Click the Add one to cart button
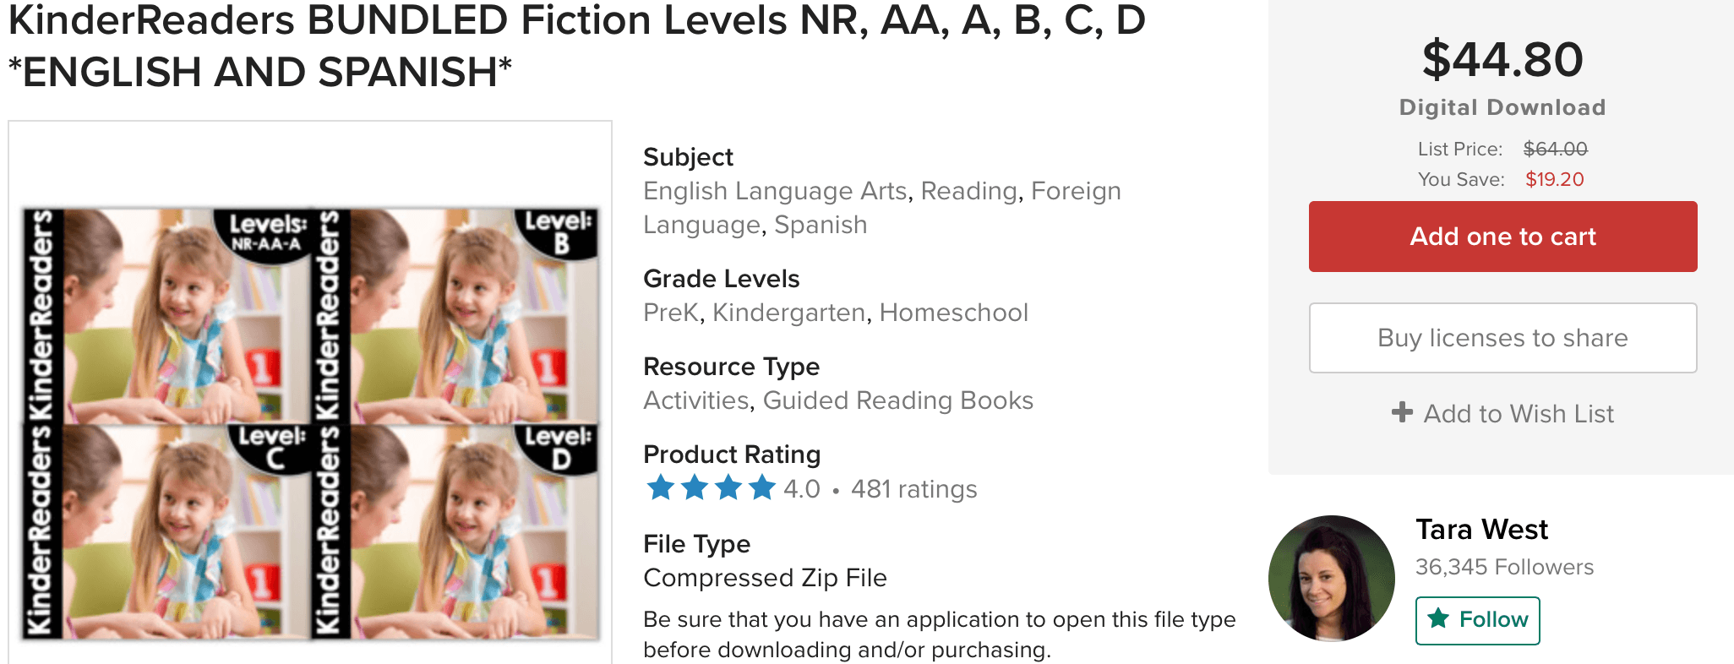The width and height of the screenshot is (1734, 664). 1502,237
